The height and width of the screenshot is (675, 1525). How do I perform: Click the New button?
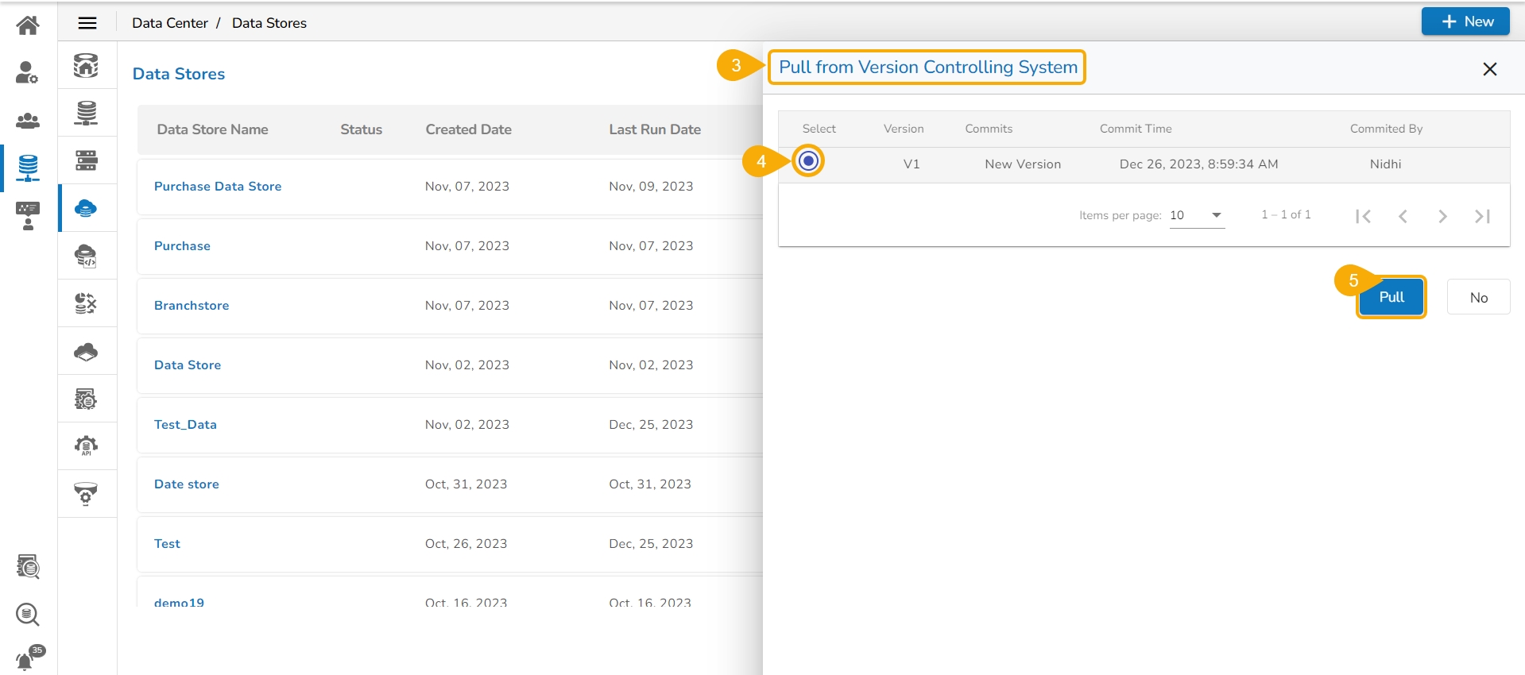1465,21
